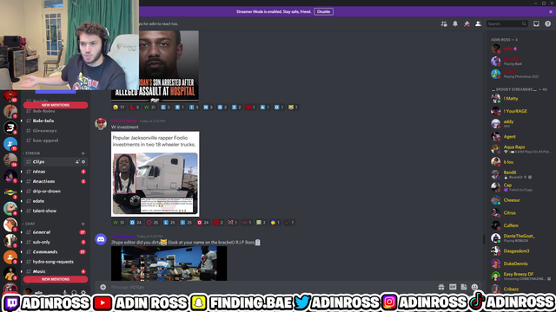Image resolution: width=556 pixels, height=312 pixels.
Task: Open the GIF picker icon
Action: 453,287
